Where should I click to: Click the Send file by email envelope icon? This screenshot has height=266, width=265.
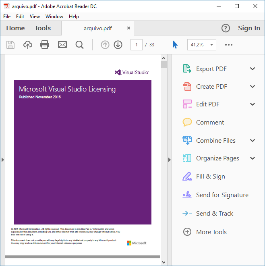[62, 45]
